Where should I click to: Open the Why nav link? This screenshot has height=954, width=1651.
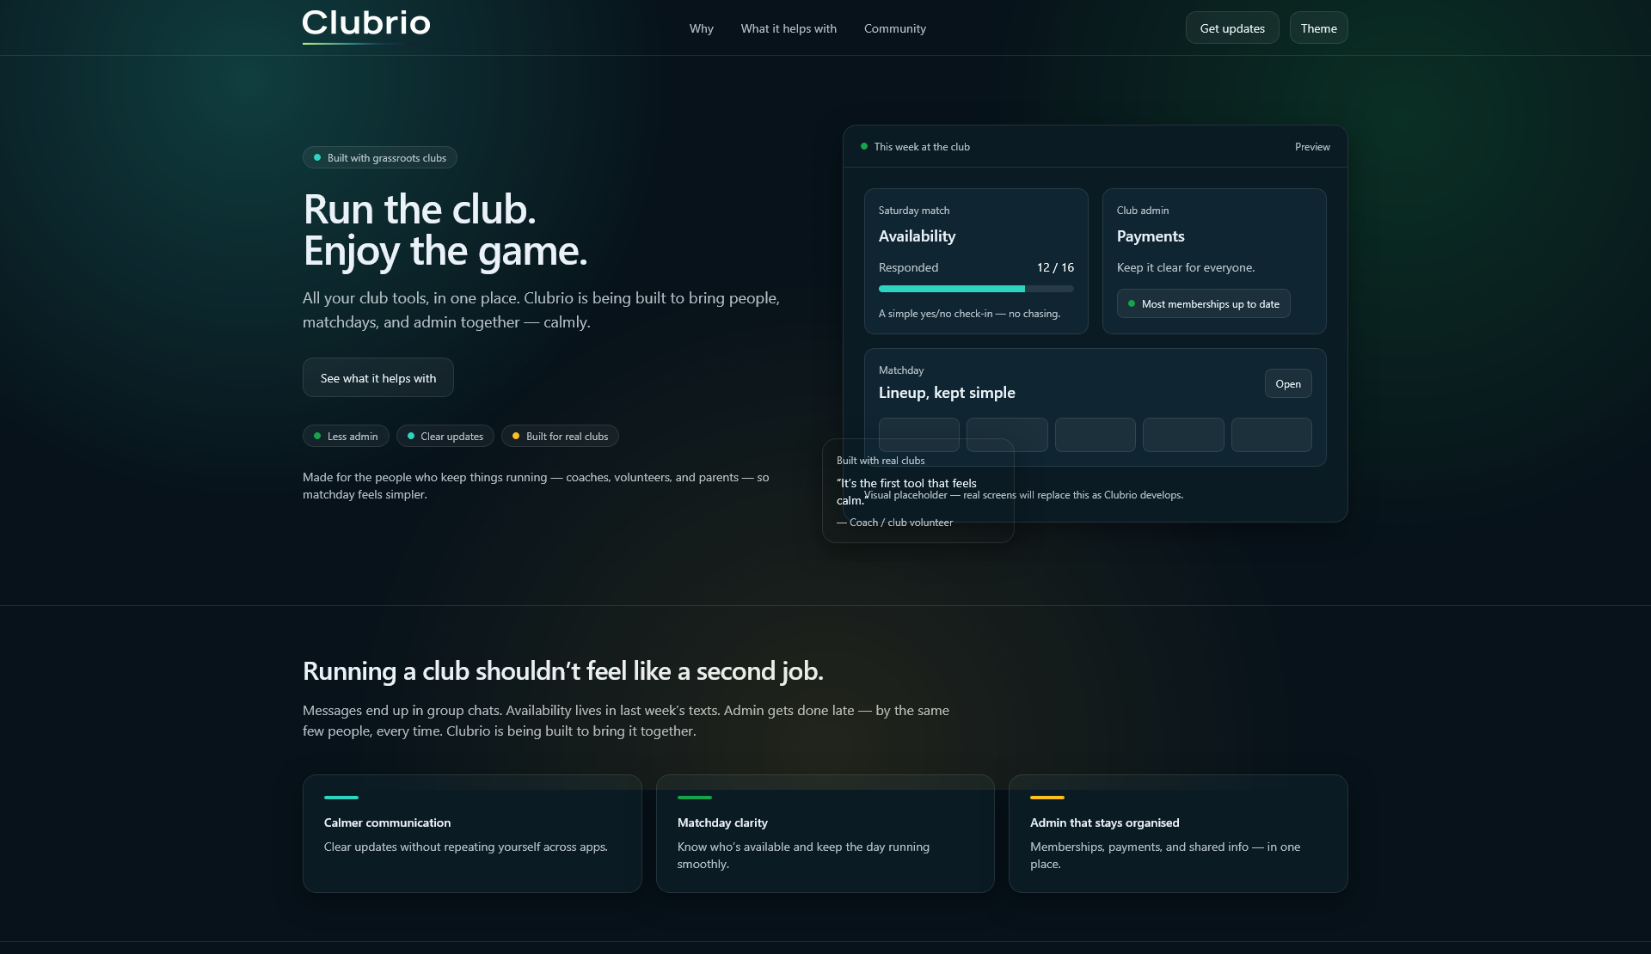702,28
